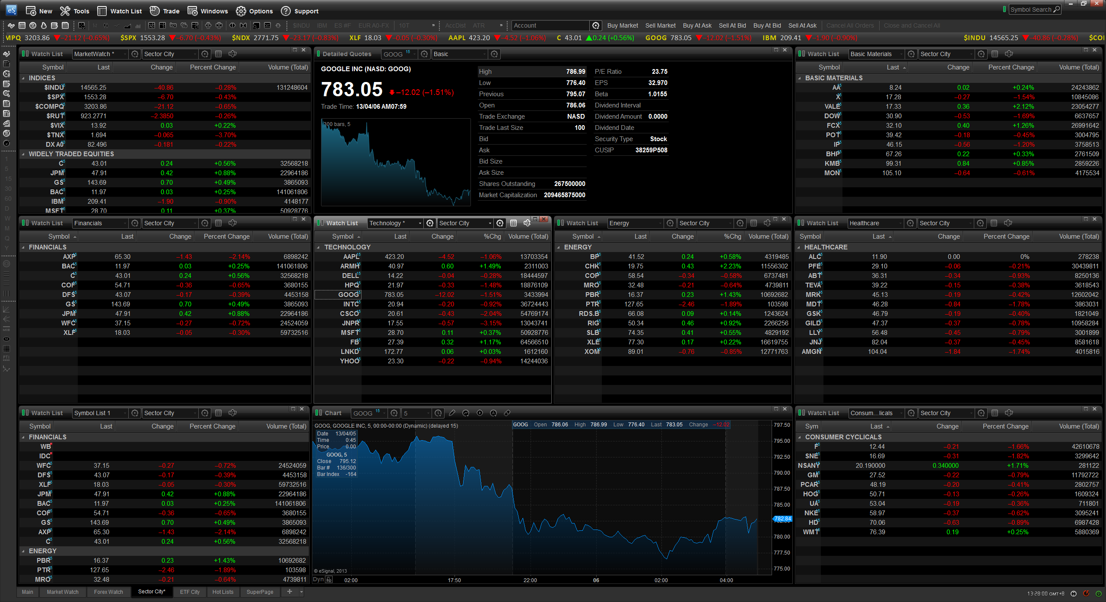Toggle the green link bars on Healthcare Watch List
The height and width of the screenshot is (602, 1106).
click(801, 223)
